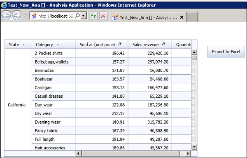Click the red Stop loading icon
This screenshot has width=247, height=158.
coord(103,16)
